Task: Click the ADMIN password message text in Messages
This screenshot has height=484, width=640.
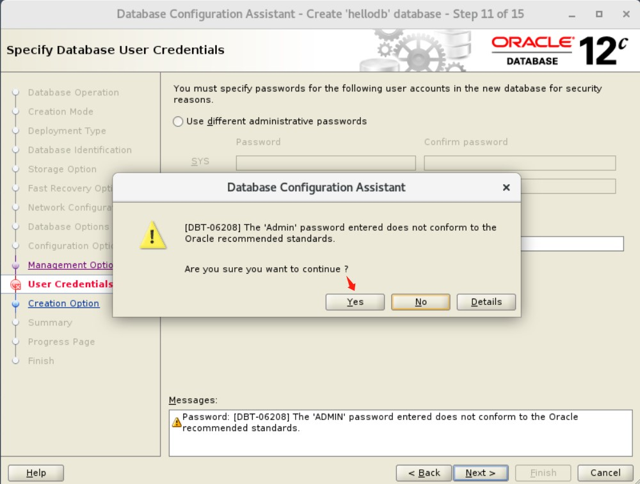Action: (380, 422)
